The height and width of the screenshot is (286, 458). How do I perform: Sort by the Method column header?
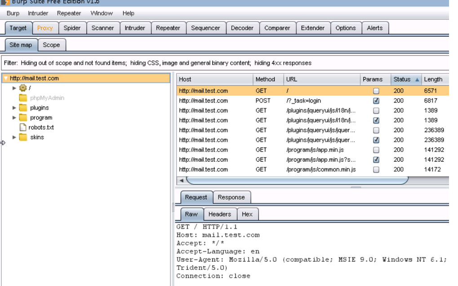click(x=268, y=79)
